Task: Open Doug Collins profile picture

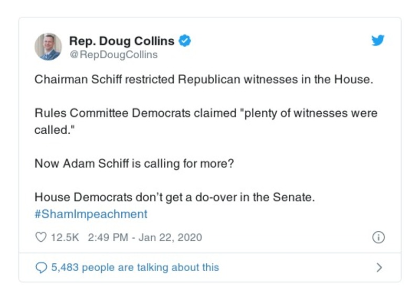Action: pyautogui.click(x=48, y=47)
